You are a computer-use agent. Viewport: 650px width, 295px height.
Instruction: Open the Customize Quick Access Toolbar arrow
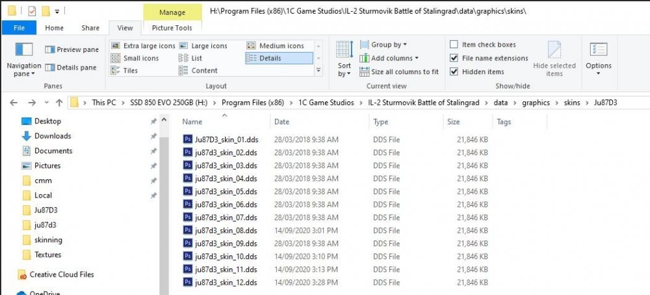click(x=57, y=11)
